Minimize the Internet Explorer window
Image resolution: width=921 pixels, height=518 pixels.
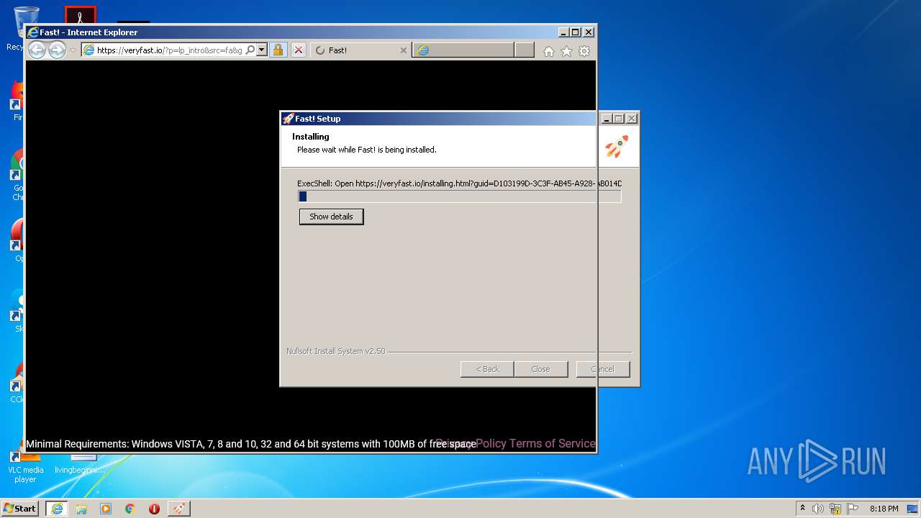point(563,32)
